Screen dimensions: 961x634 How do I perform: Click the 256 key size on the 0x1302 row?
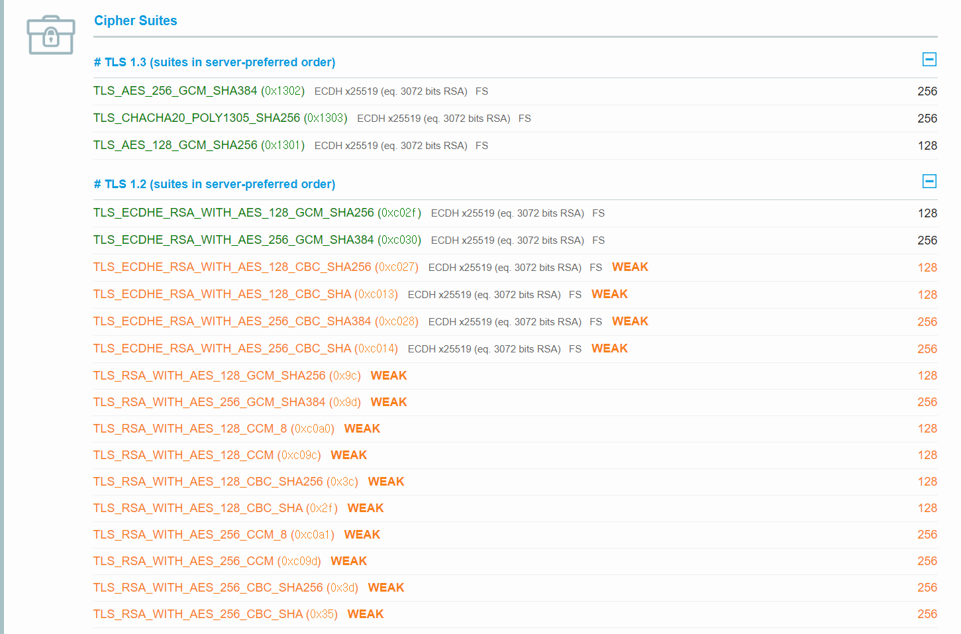pos(927,91)
